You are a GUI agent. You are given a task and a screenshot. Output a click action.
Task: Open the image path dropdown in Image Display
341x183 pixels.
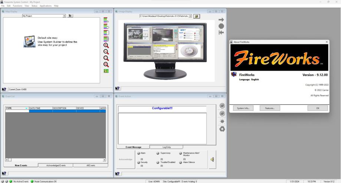pos(190,16)
